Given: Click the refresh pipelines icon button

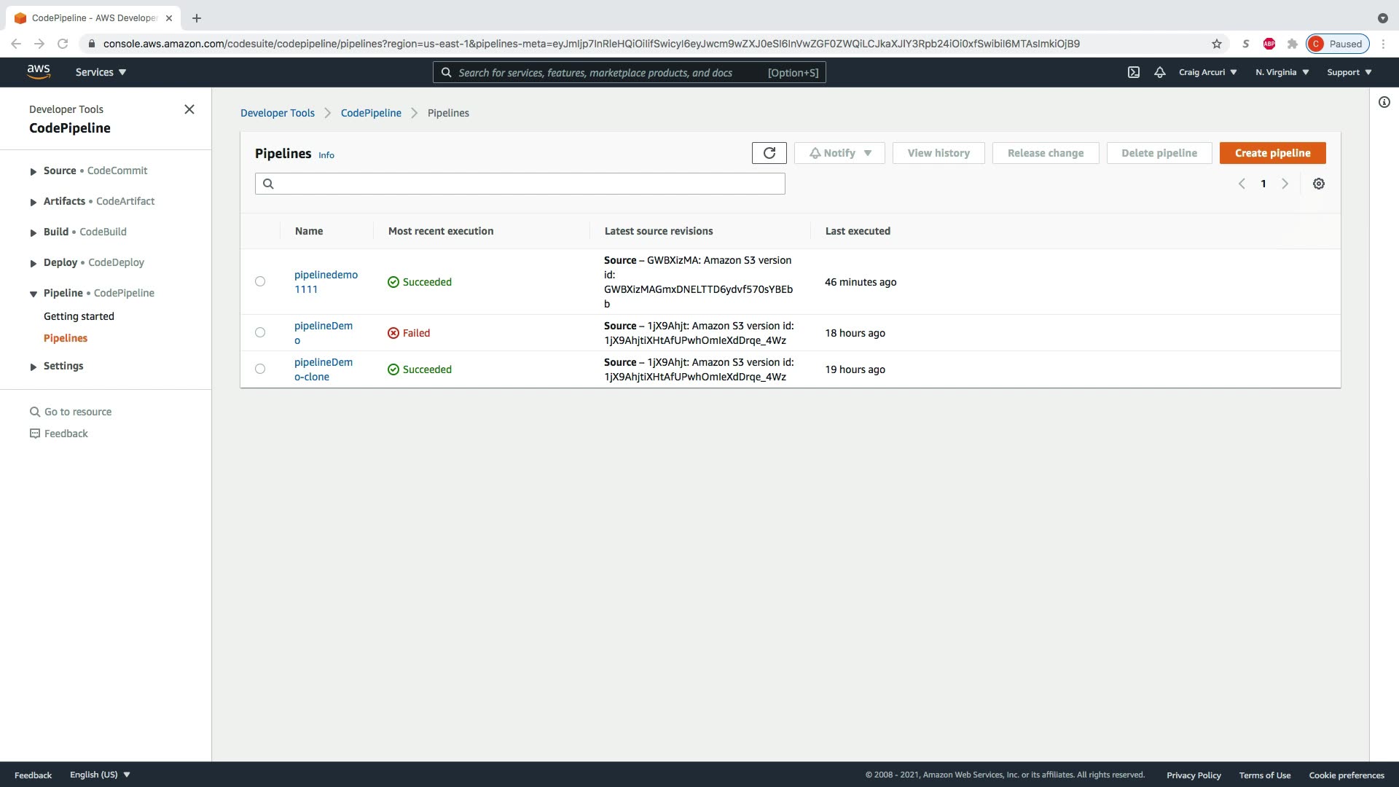Looking at the screenshot, I should 769,153.
